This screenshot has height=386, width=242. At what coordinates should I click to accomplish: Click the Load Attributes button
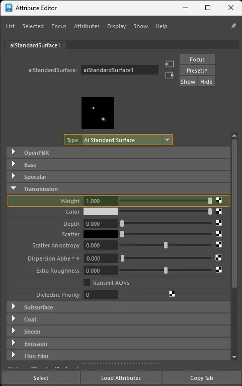[121, 378]
